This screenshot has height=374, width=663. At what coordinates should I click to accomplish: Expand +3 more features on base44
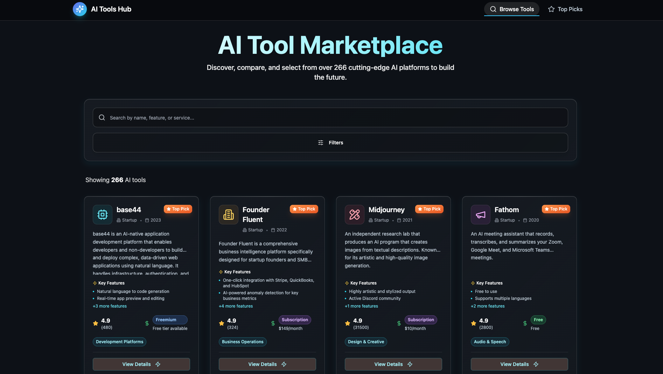click(x=110, y=306)
